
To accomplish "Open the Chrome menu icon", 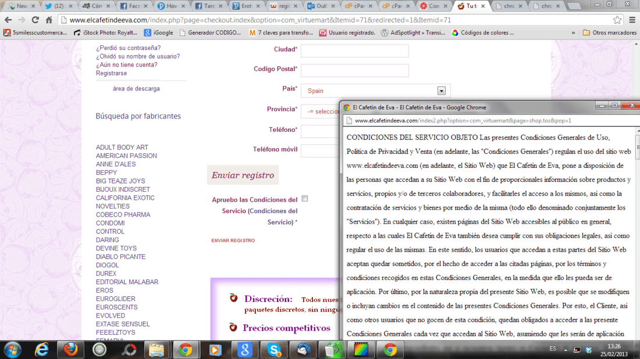I will point(632,20).
